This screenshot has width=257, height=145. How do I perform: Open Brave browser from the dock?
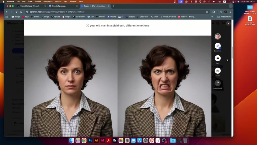[152, 141]
